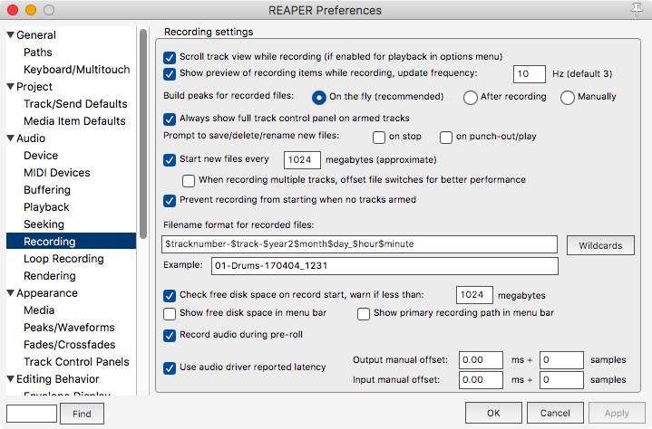Viewport: 652px width, 429px height.
Task: Open Peaks/Waveforms settings
Action: (x=69, y=328)
